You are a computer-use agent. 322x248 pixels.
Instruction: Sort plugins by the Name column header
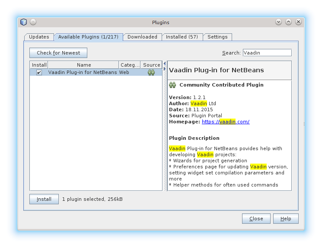tap(84, 65)
